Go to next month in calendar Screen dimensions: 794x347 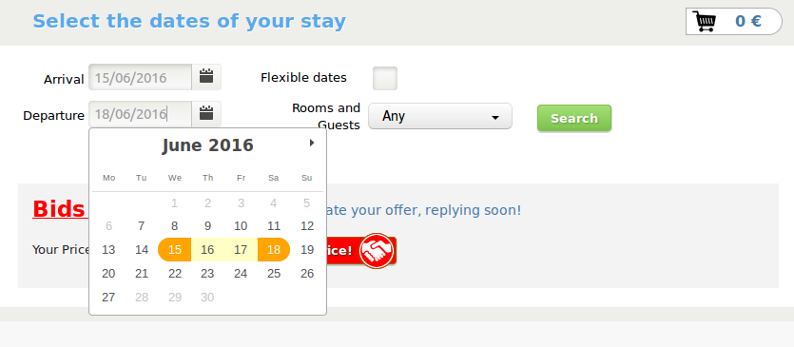312,143
